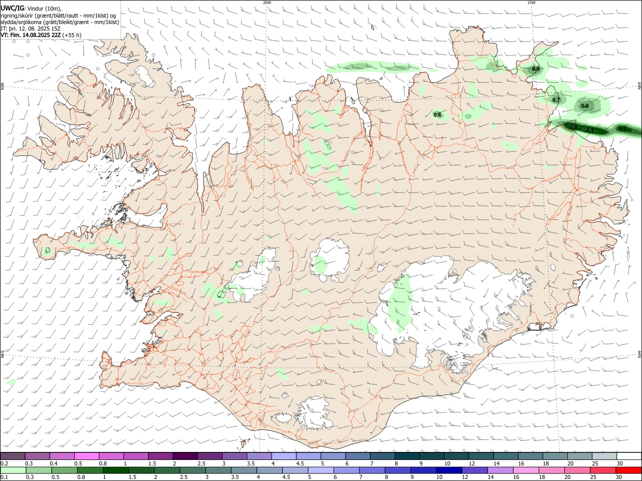Choose the dark plum 0.2–0.3 snow legend swatch
This screenshot has height=481, width=642.
coord(13,456)
